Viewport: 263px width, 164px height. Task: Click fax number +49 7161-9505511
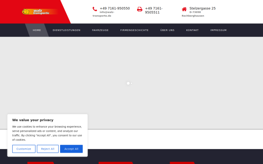[154, 10]
